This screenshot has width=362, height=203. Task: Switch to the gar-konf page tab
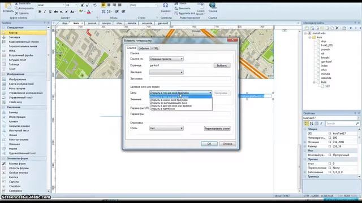[163, 23]
